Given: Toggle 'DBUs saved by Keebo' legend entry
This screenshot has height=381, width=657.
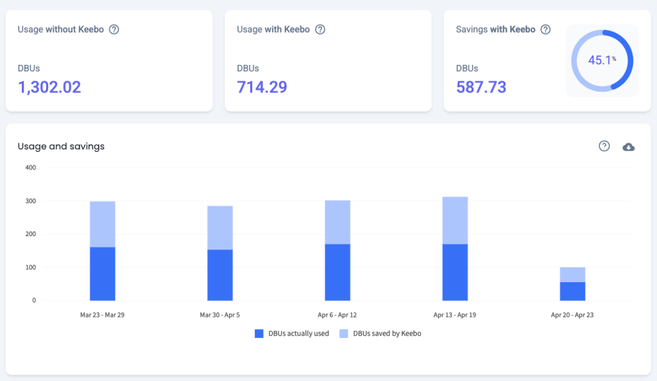Looking at the screenshot, I should [380, 334].
